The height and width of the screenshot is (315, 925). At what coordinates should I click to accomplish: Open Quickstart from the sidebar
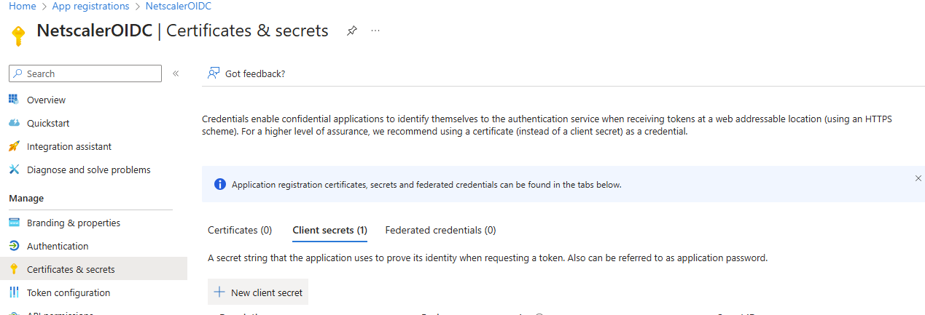48,123
